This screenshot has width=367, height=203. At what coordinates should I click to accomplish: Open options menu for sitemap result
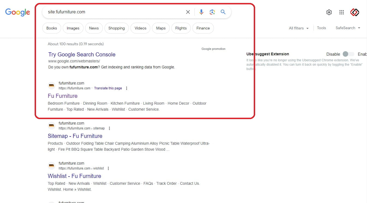coord(109,128)
